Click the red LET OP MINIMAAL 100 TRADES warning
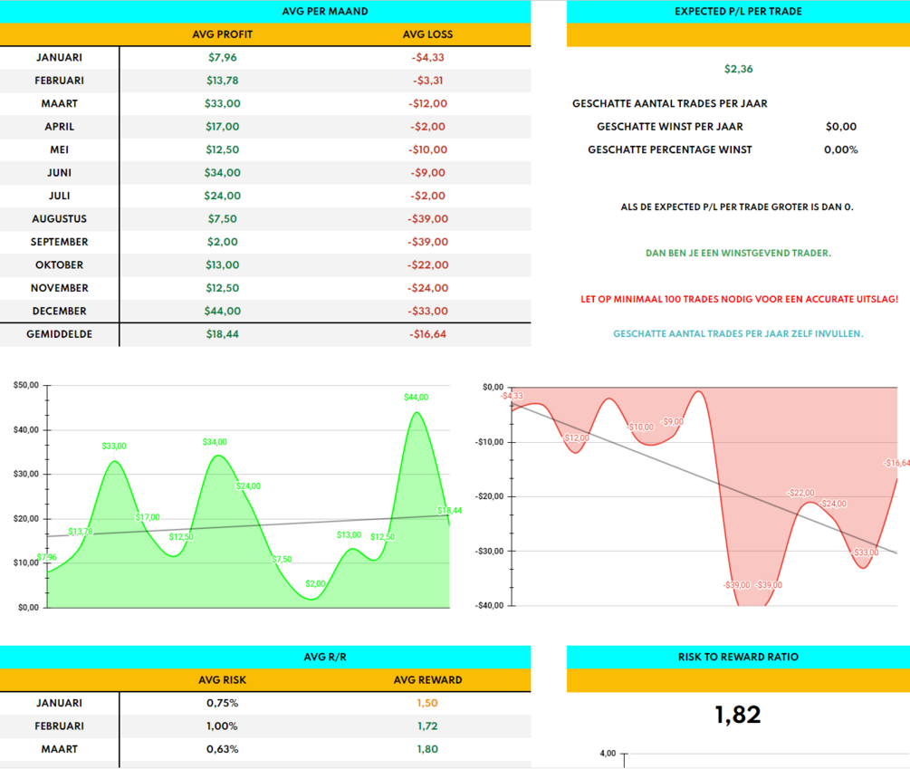Screen dimensions: 910x769 [x=740, y=300]
